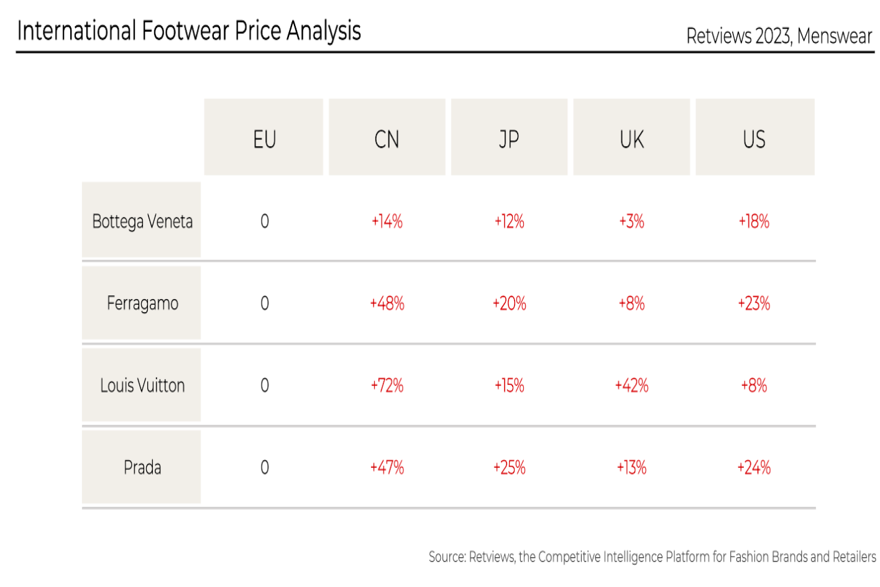Select the CN column header
The image size is (880, 587).
coord(387,137)
